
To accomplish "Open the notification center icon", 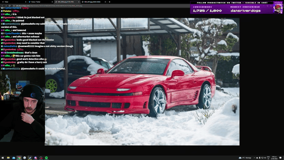I will click(280, 158).
